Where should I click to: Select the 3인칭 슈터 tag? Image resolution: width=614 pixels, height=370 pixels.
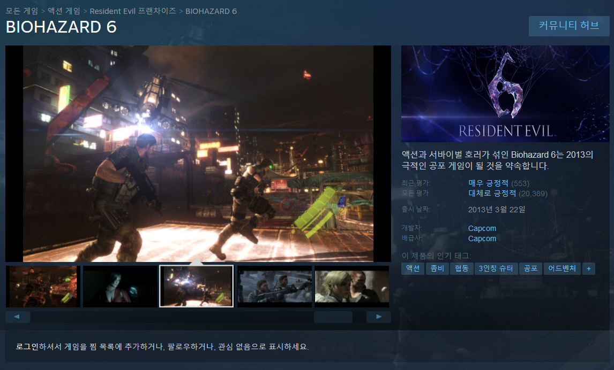(496, 268)
